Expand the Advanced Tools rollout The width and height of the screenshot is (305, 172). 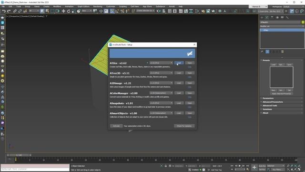pyautogui.click(x=282, y=106)
